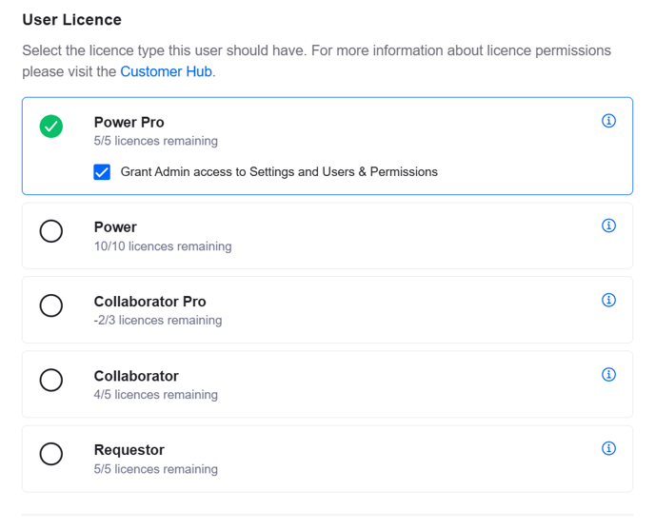The image size is (655, 530).
Task: Show info for Collaborator Pro licence
Action: coord(608,300)
